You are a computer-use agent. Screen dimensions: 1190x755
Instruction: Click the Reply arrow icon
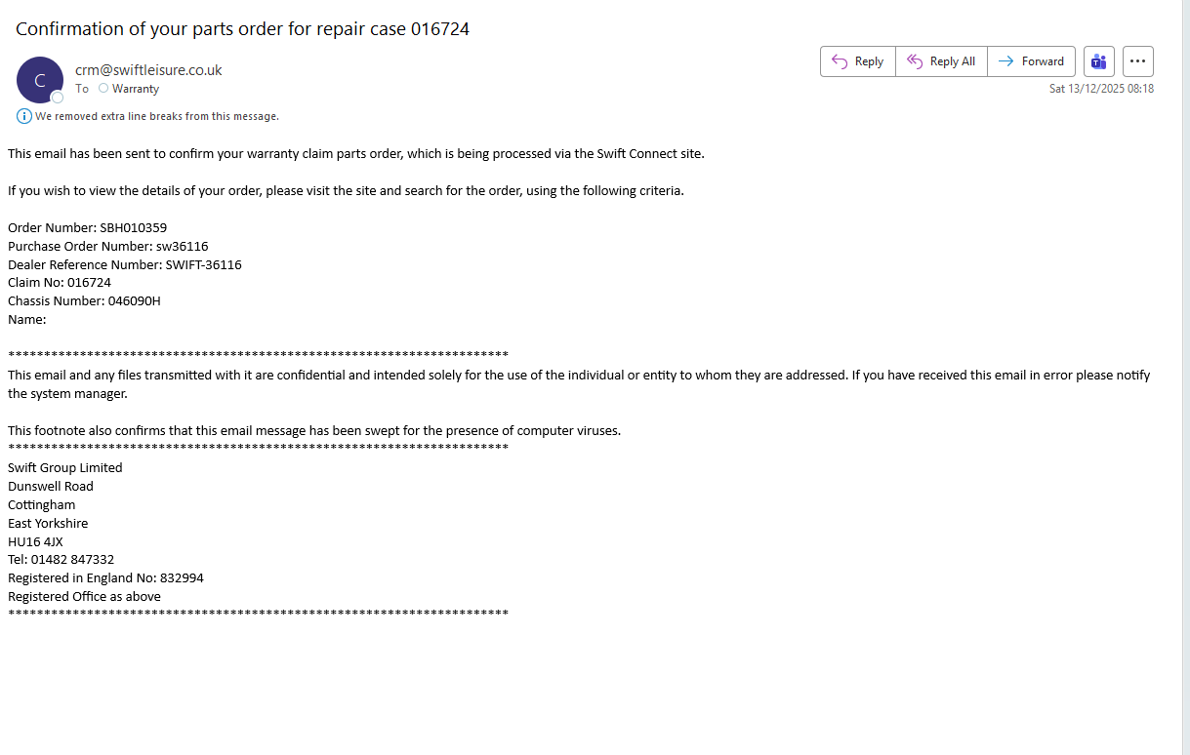point(840,61)
